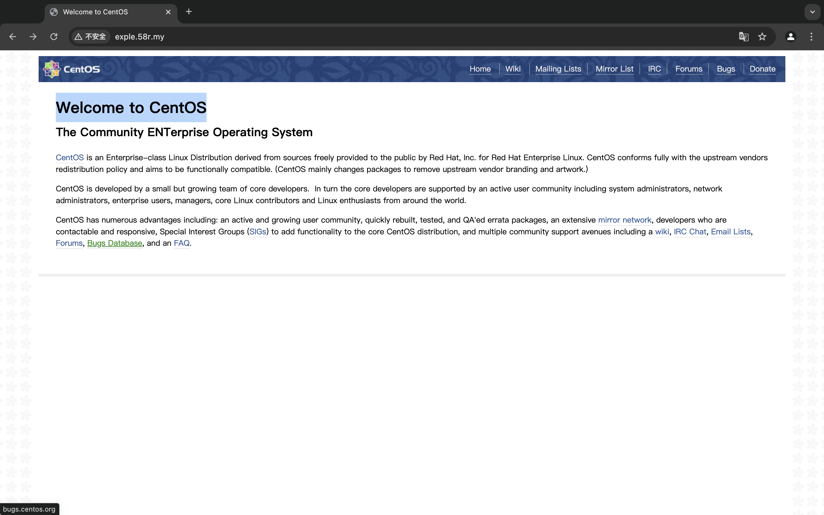Click the Welcome to CentOS heading
The image size is (824, 515).
point(131,108)
